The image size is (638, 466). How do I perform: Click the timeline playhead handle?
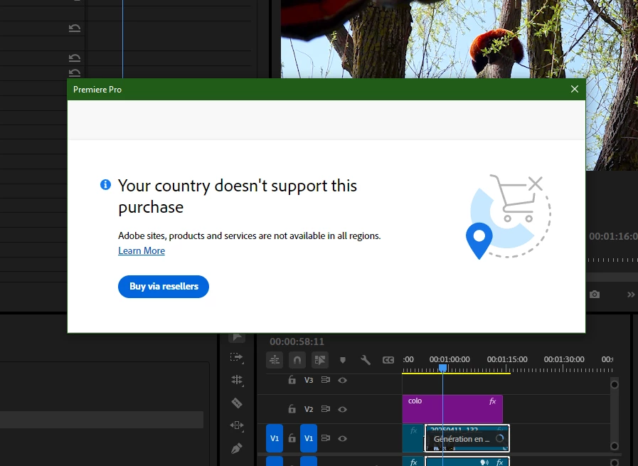coord(442,368)
